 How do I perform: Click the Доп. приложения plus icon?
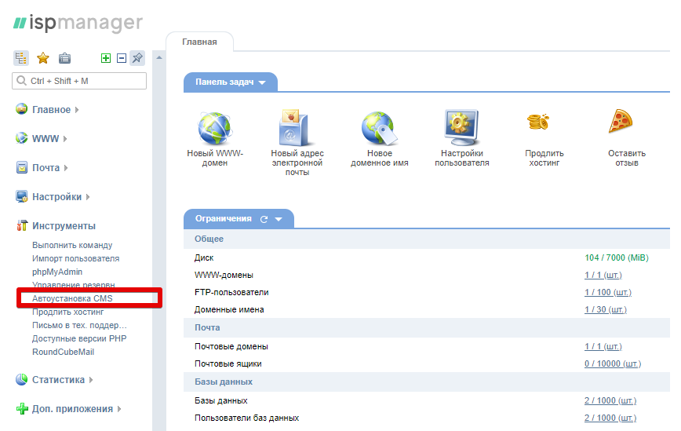pyautogui.click(x=22, y=408)
